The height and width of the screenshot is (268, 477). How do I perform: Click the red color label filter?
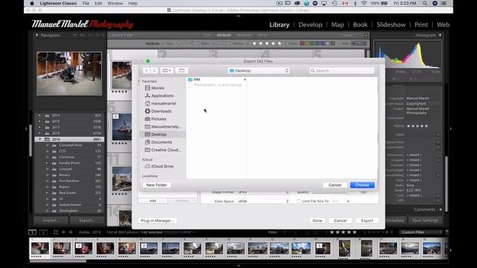302,43
